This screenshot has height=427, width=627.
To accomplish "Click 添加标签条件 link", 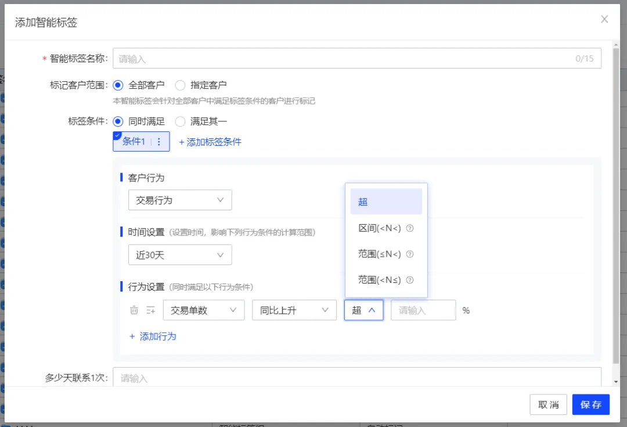I will pos(210,142).
